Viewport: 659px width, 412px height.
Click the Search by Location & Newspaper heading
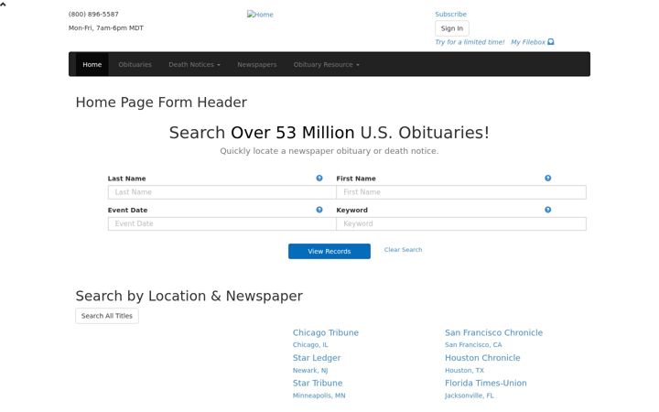[189, 296]
